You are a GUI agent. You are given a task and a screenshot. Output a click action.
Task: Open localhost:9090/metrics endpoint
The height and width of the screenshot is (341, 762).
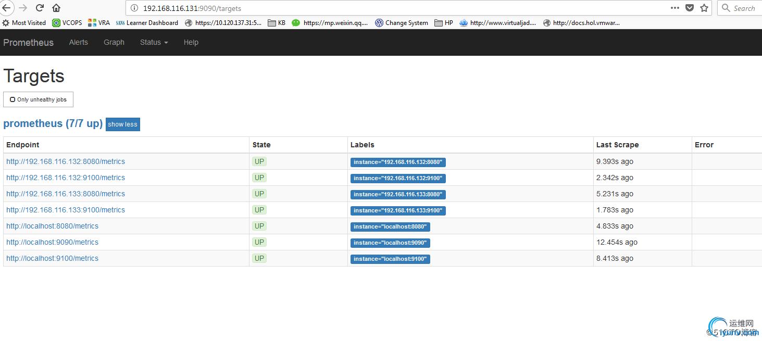tap(52, 242)
